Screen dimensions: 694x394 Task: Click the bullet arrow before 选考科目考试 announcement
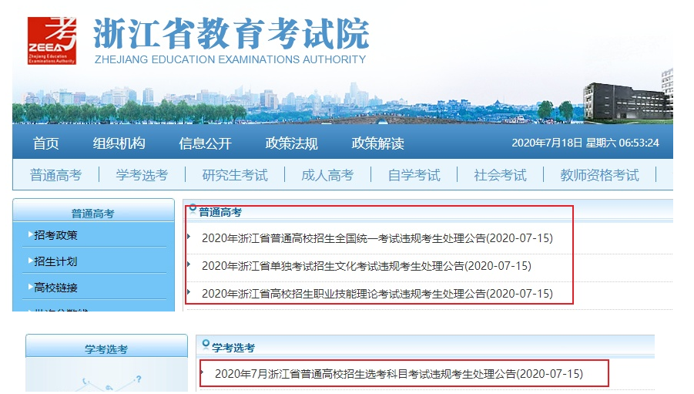click(202, 372)
